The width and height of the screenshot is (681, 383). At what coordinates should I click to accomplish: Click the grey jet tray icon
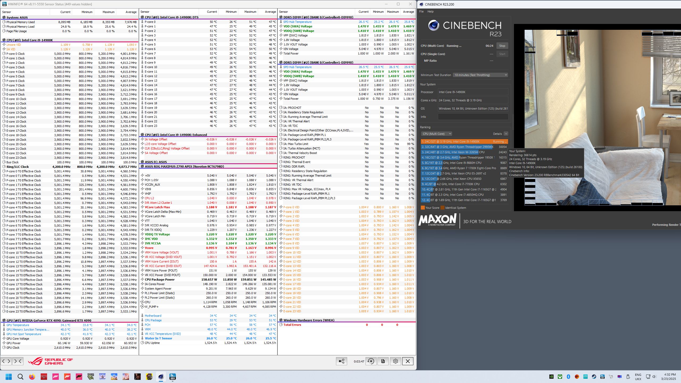[611, 377]
